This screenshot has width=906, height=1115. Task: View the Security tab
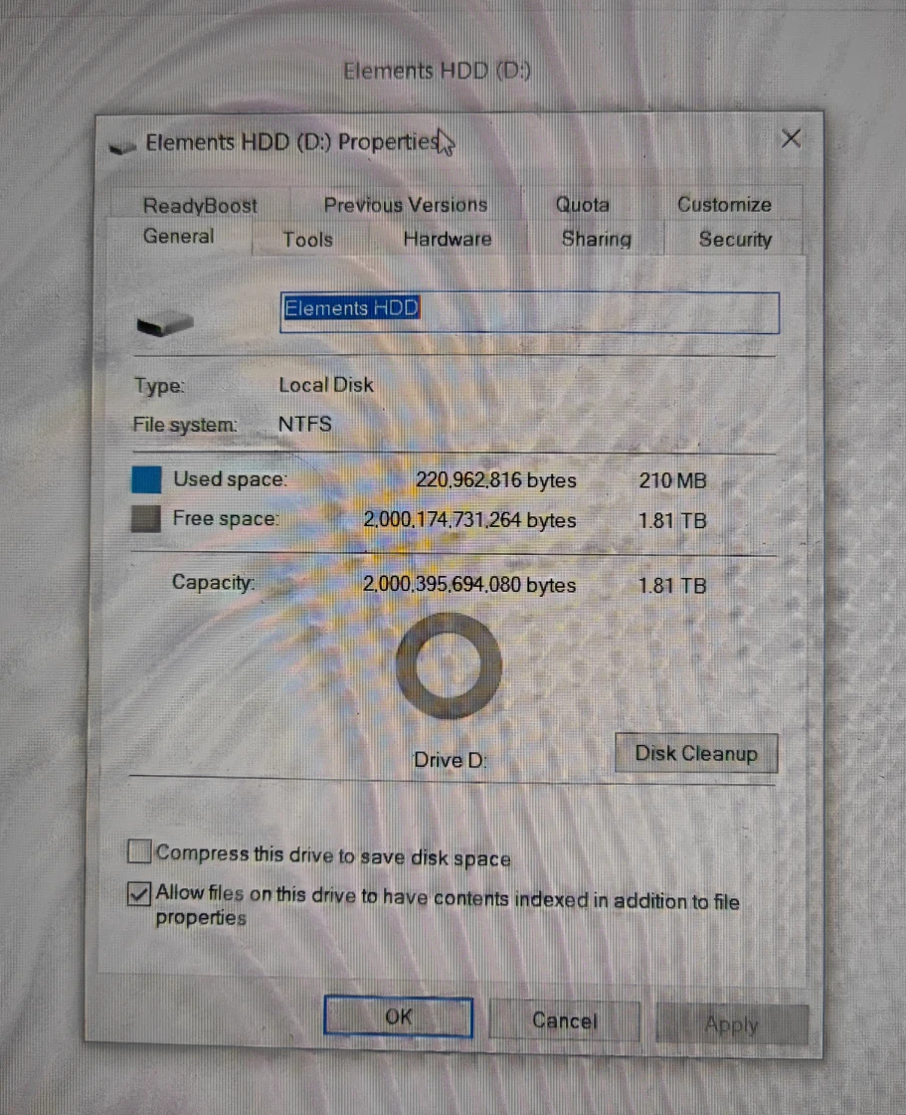tap(735, 239)
